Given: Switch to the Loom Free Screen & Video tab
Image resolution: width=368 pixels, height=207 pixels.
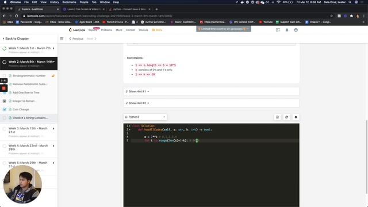Looking at the screenshot, I should point(84,9).
